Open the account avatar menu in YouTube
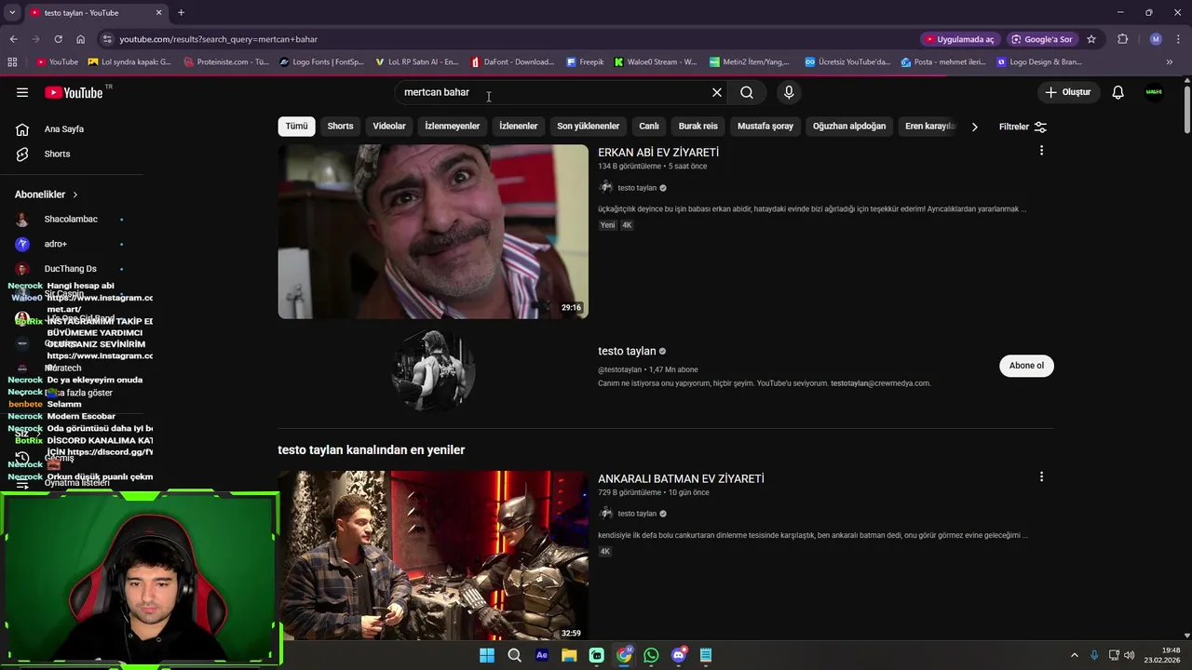The width and height of the screenshot is (1192, 670). pos(1154,92)
